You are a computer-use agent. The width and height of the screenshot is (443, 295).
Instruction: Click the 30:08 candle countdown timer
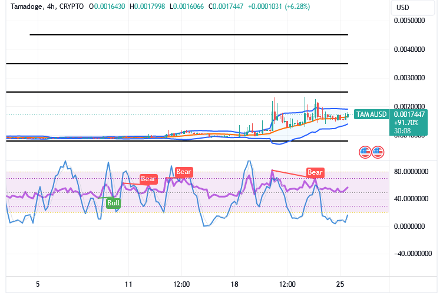[x=402, y=131]
